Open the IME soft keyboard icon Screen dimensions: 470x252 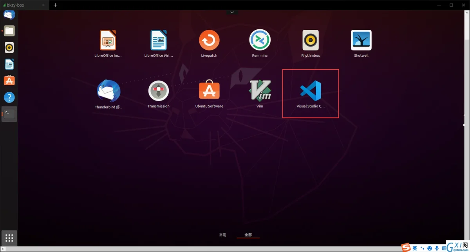(444, 248)
